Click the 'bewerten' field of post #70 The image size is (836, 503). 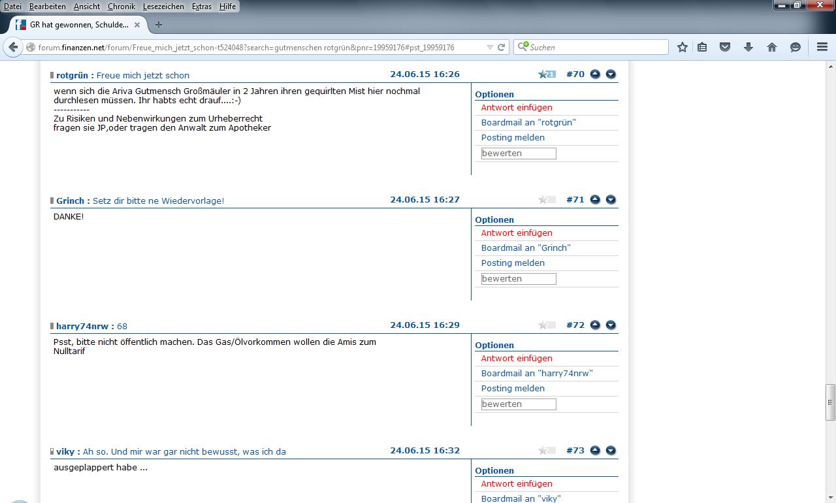[x=519, y=154]
